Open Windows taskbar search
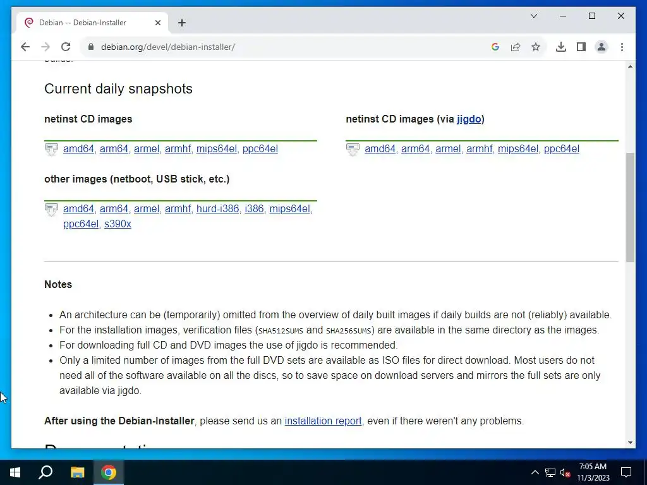647x485 pixels. [x=45, y=472]
